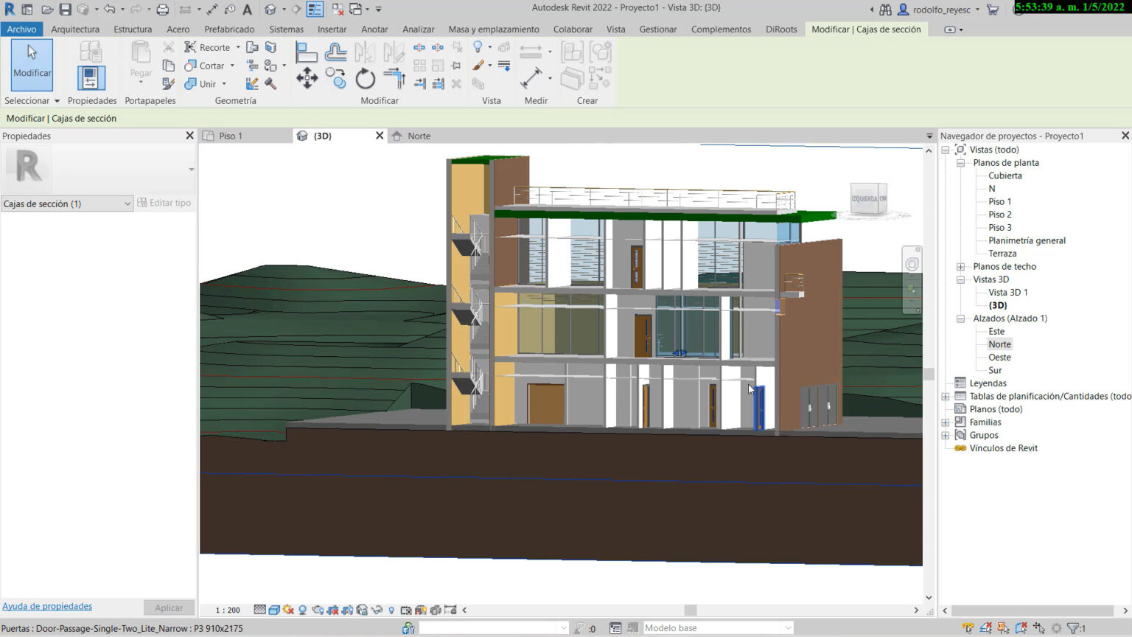Click the Aplicar button in Properties panel
Viewport: 1132px width, 637px height.
169,607
